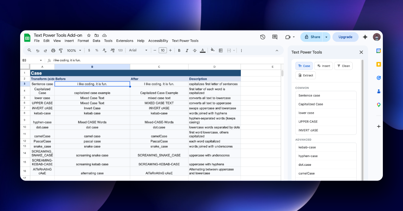This screenshot has height=211, width=403.
Task: Increase decimal places
Action: (112, 50)
